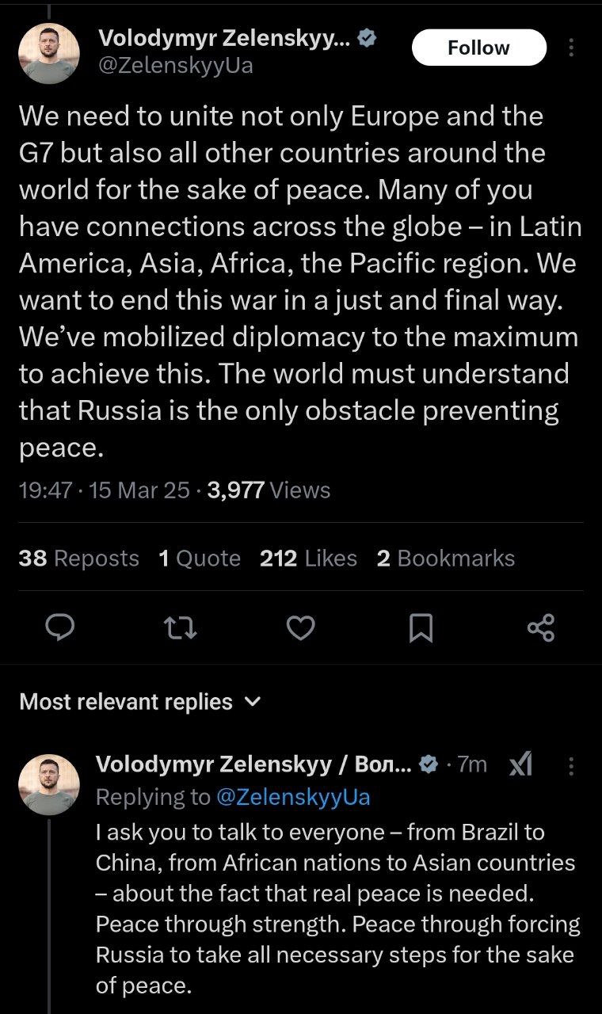The image size is (602, 1014).
Task: Like the tweet with heart icon
Action: [x=300, y=628]
